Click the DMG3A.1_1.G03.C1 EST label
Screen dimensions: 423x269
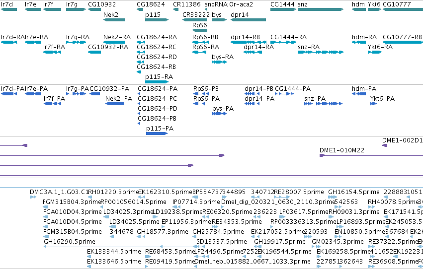tap(59, 192)
